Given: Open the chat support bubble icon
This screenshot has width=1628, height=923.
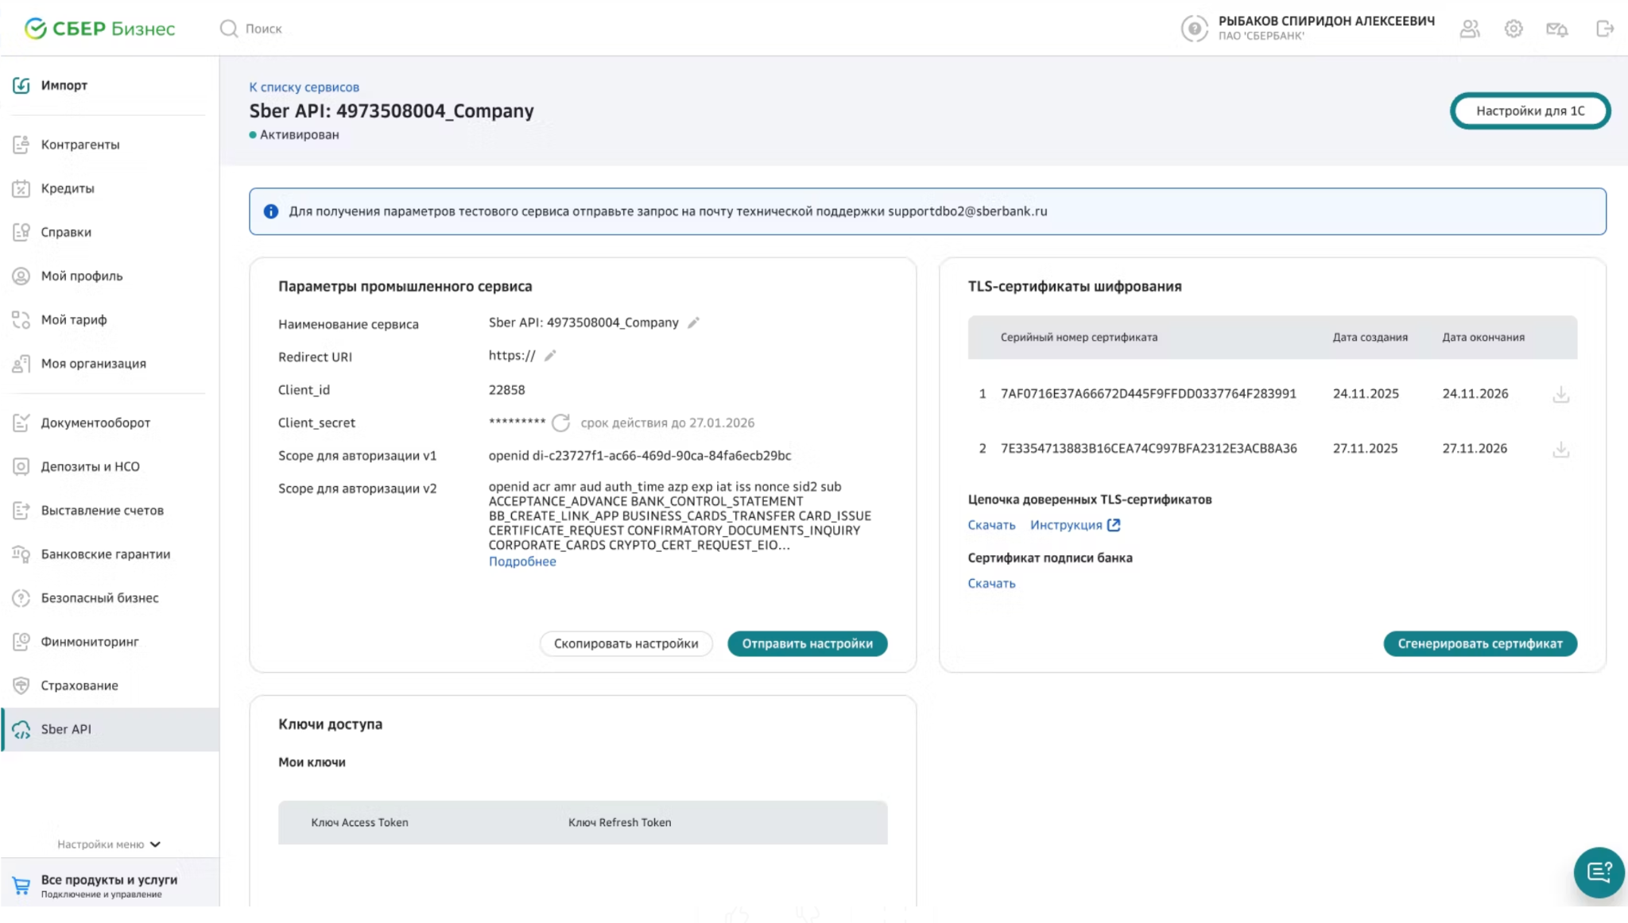Looking at the screenshot, I should (x=1599, y=871).
